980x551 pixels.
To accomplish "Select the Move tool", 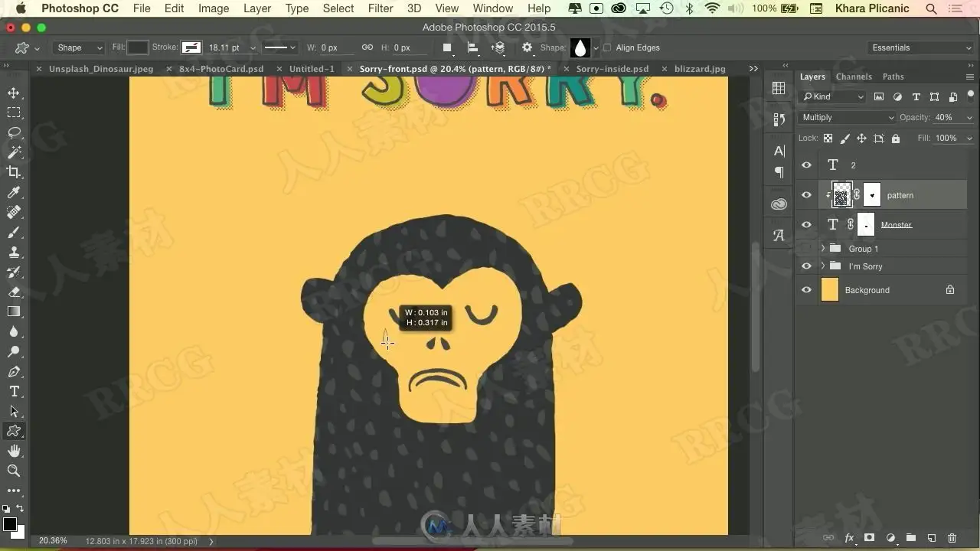I will tap(14, 93).
